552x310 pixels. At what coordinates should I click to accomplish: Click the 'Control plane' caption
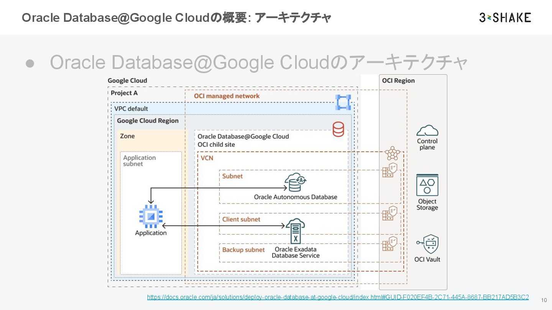(x=427, y=144)
